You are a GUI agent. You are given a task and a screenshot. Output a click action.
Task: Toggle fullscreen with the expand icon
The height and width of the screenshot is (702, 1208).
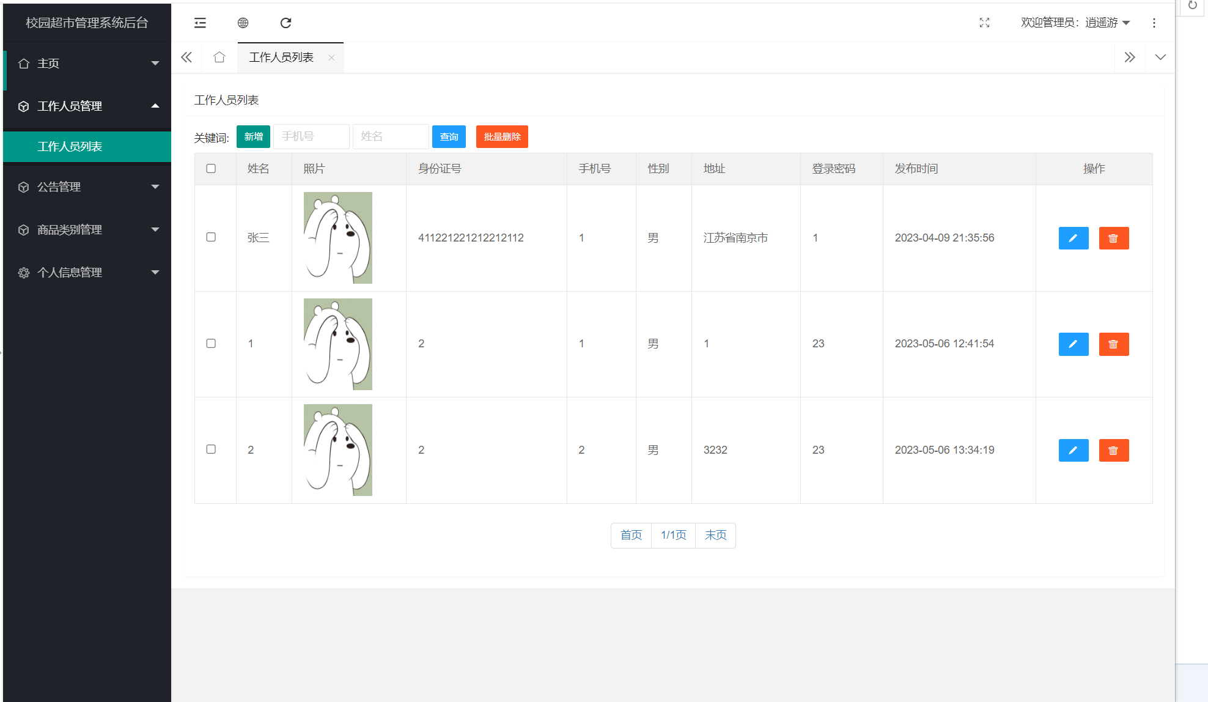point(984,23)
